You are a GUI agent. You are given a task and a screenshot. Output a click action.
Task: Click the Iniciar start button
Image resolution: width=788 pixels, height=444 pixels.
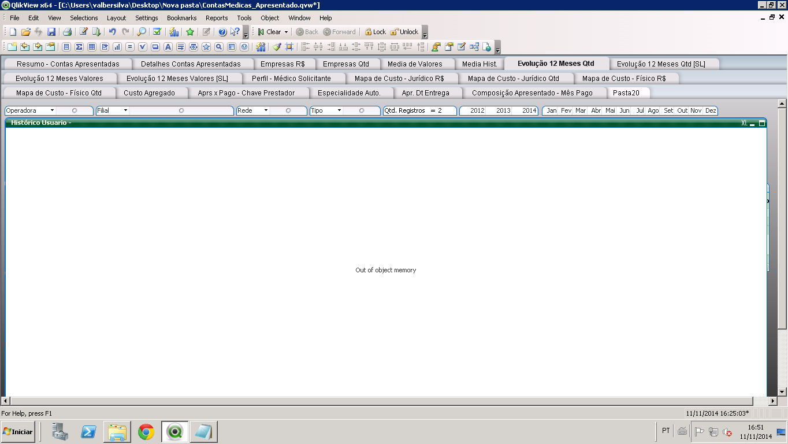pyautogui.click(x=18, y=432)
